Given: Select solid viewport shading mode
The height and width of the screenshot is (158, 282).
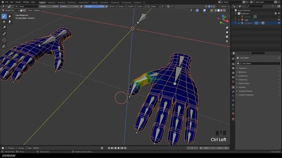Looking at the screenshot, I should 219,11.
